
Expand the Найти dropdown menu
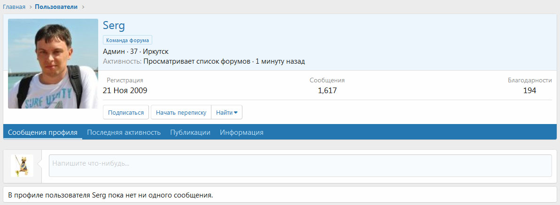pyautogui.click(x=226, y=112)
